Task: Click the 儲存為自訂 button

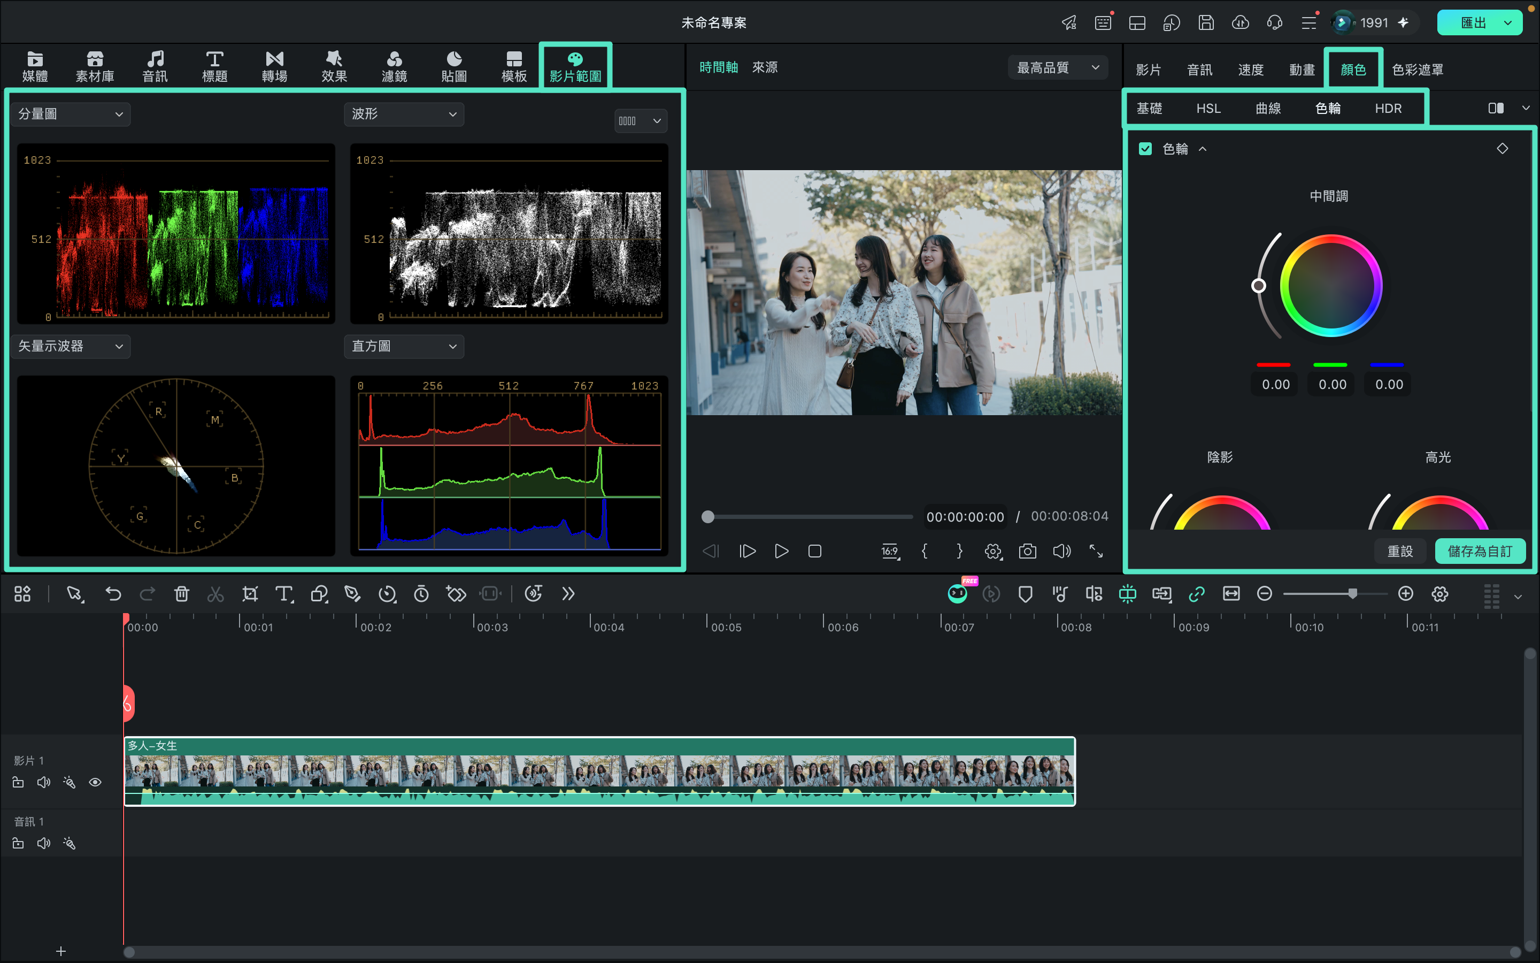Action: point(1480,552)
